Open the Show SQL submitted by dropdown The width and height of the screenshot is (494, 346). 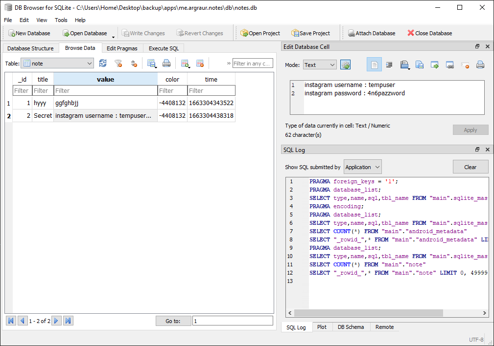click(362, 167)
